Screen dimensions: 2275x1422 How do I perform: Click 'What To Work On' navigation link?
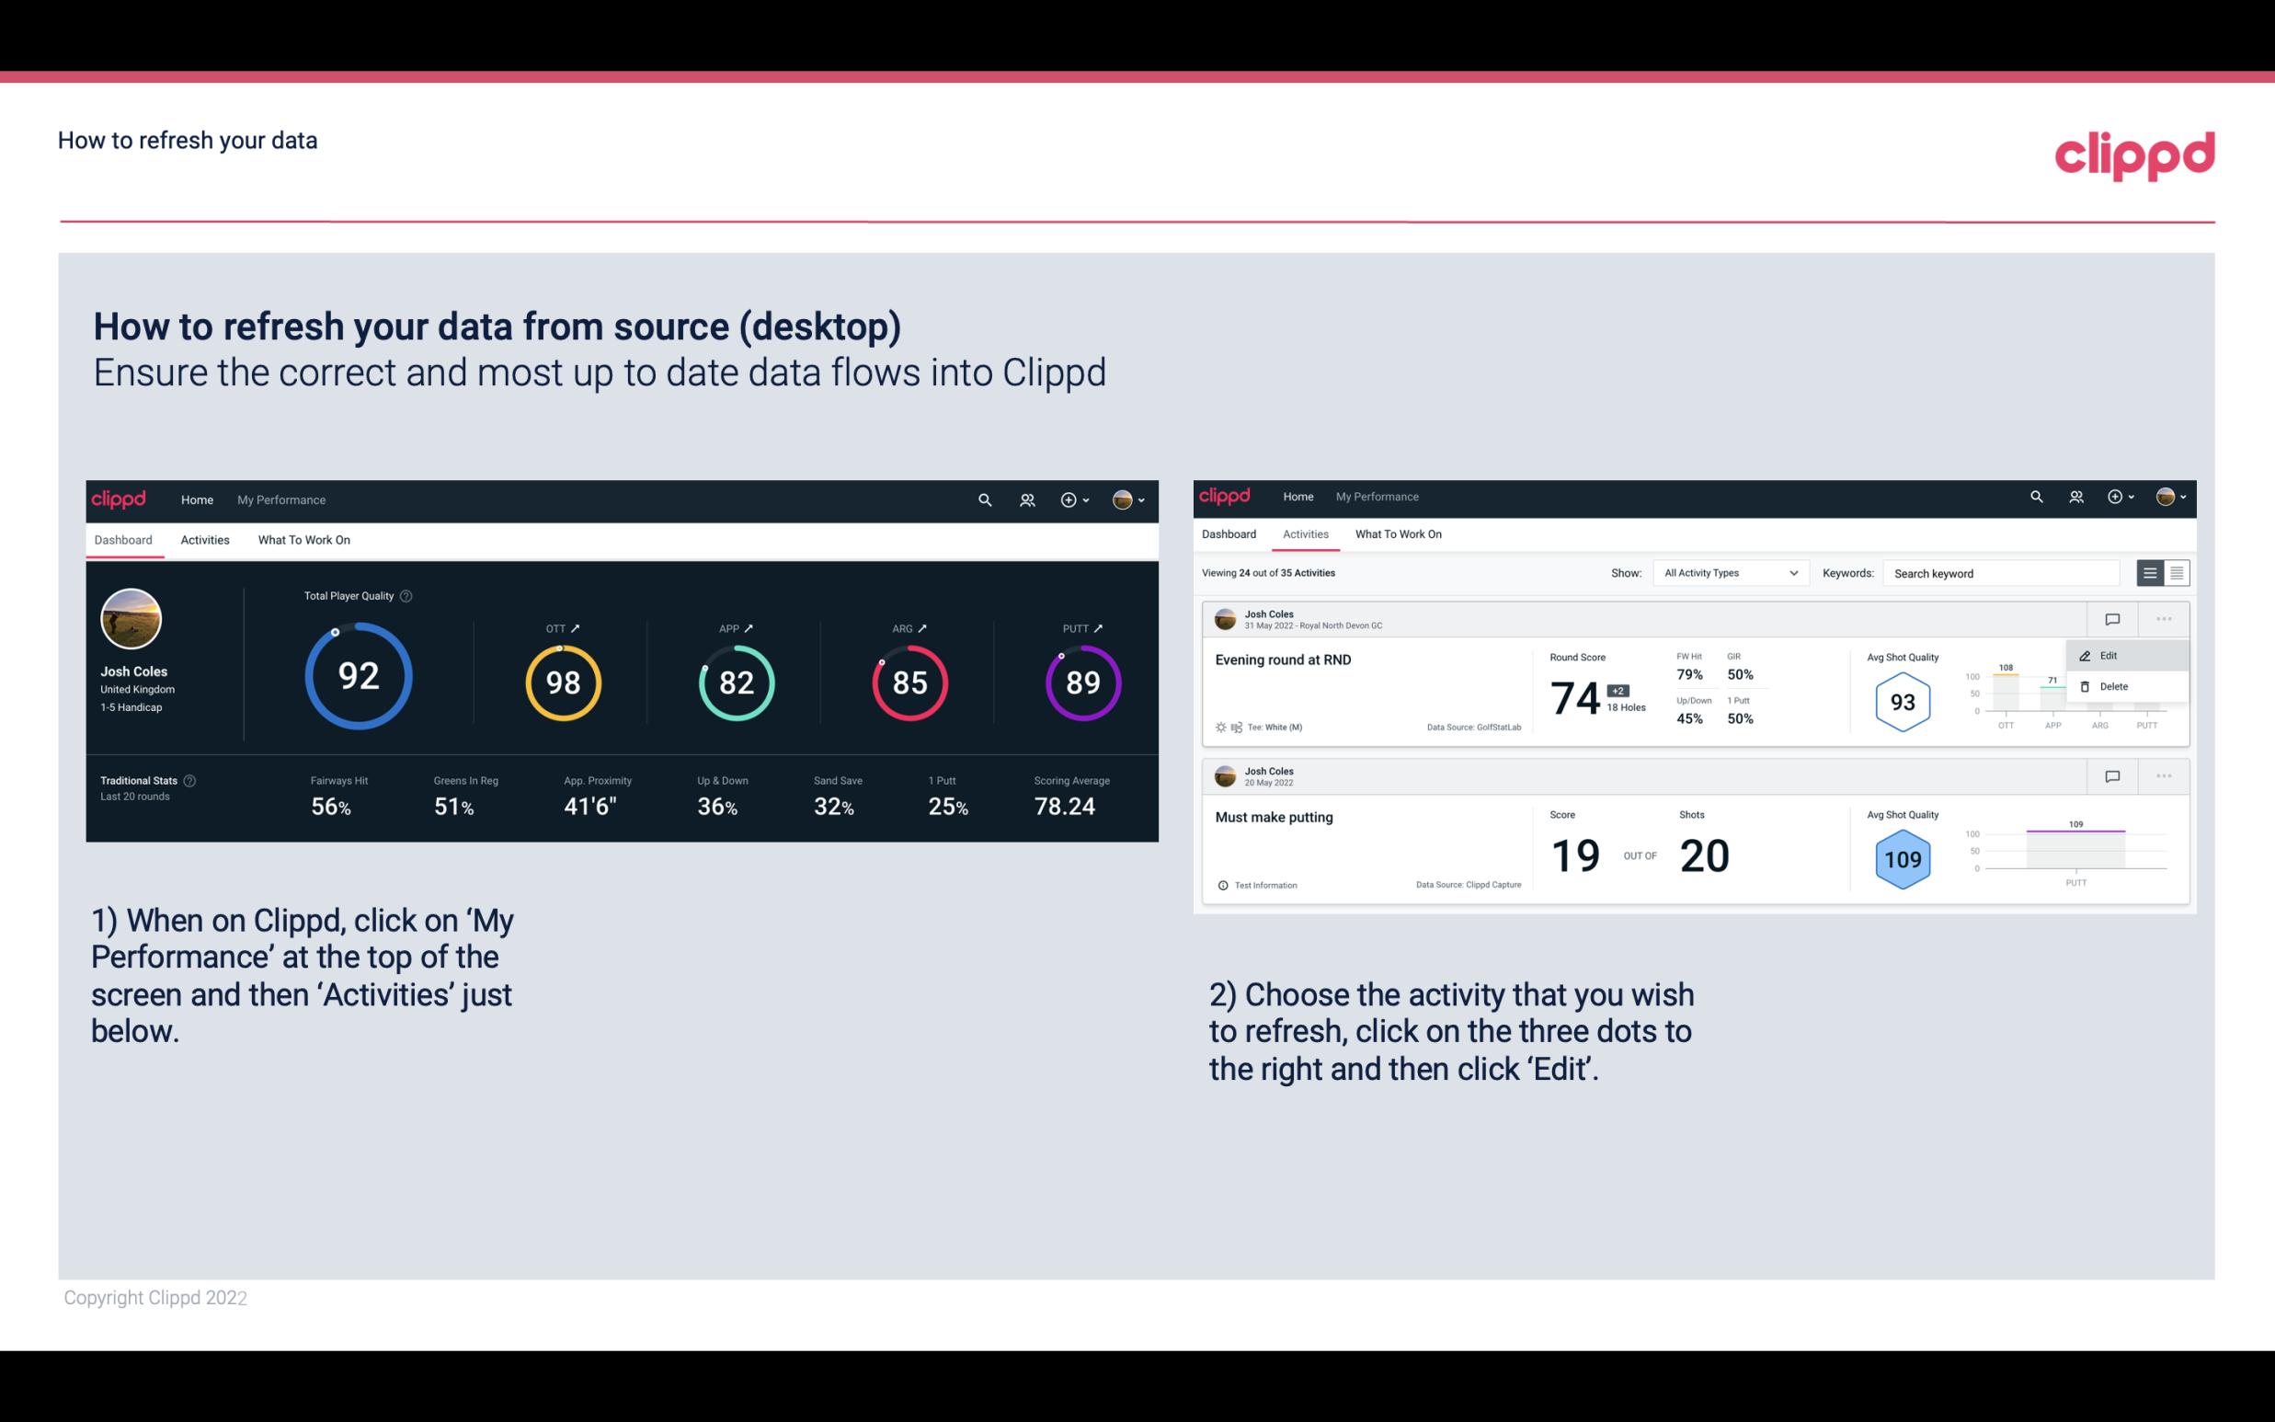click(303, 539)
